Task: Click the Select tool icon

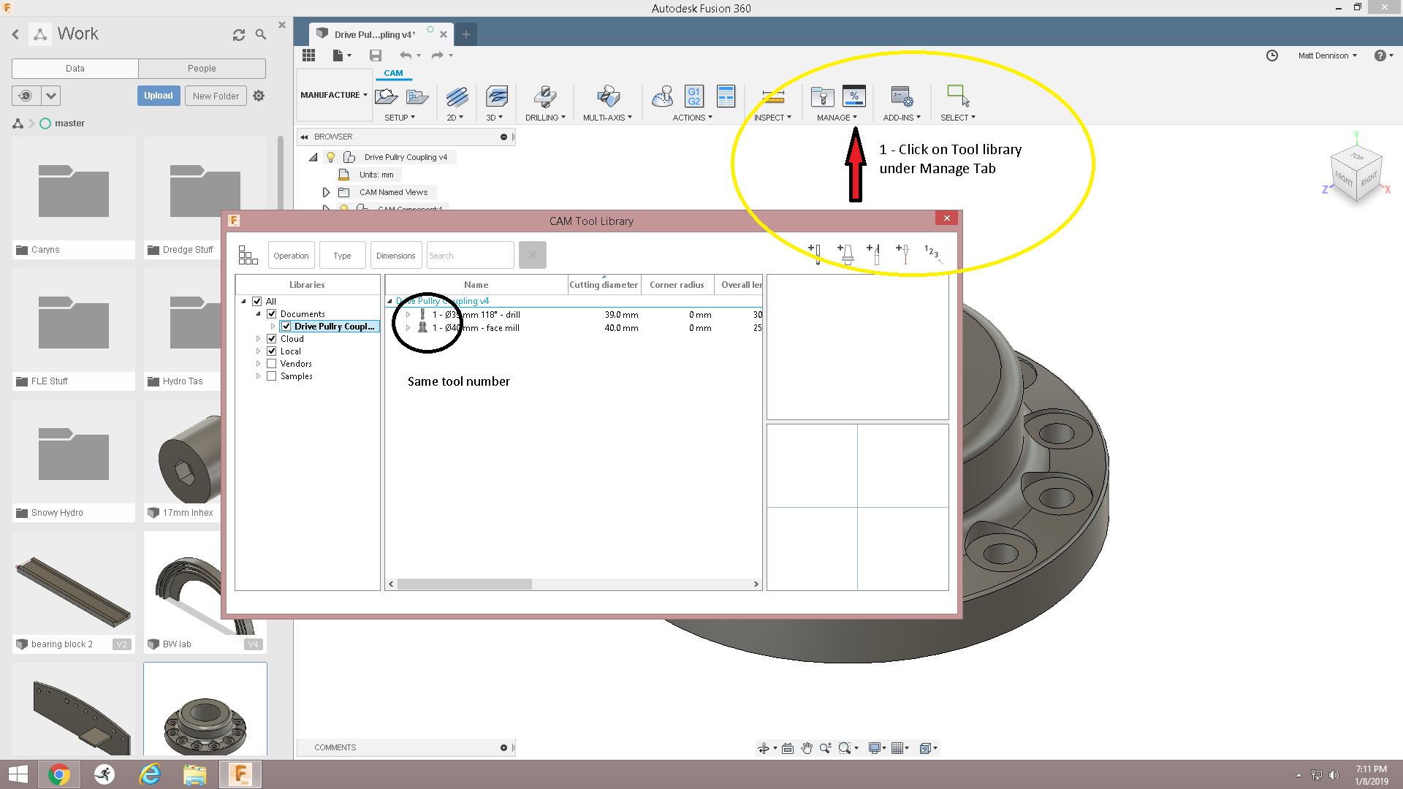Action: coord(958,96)
